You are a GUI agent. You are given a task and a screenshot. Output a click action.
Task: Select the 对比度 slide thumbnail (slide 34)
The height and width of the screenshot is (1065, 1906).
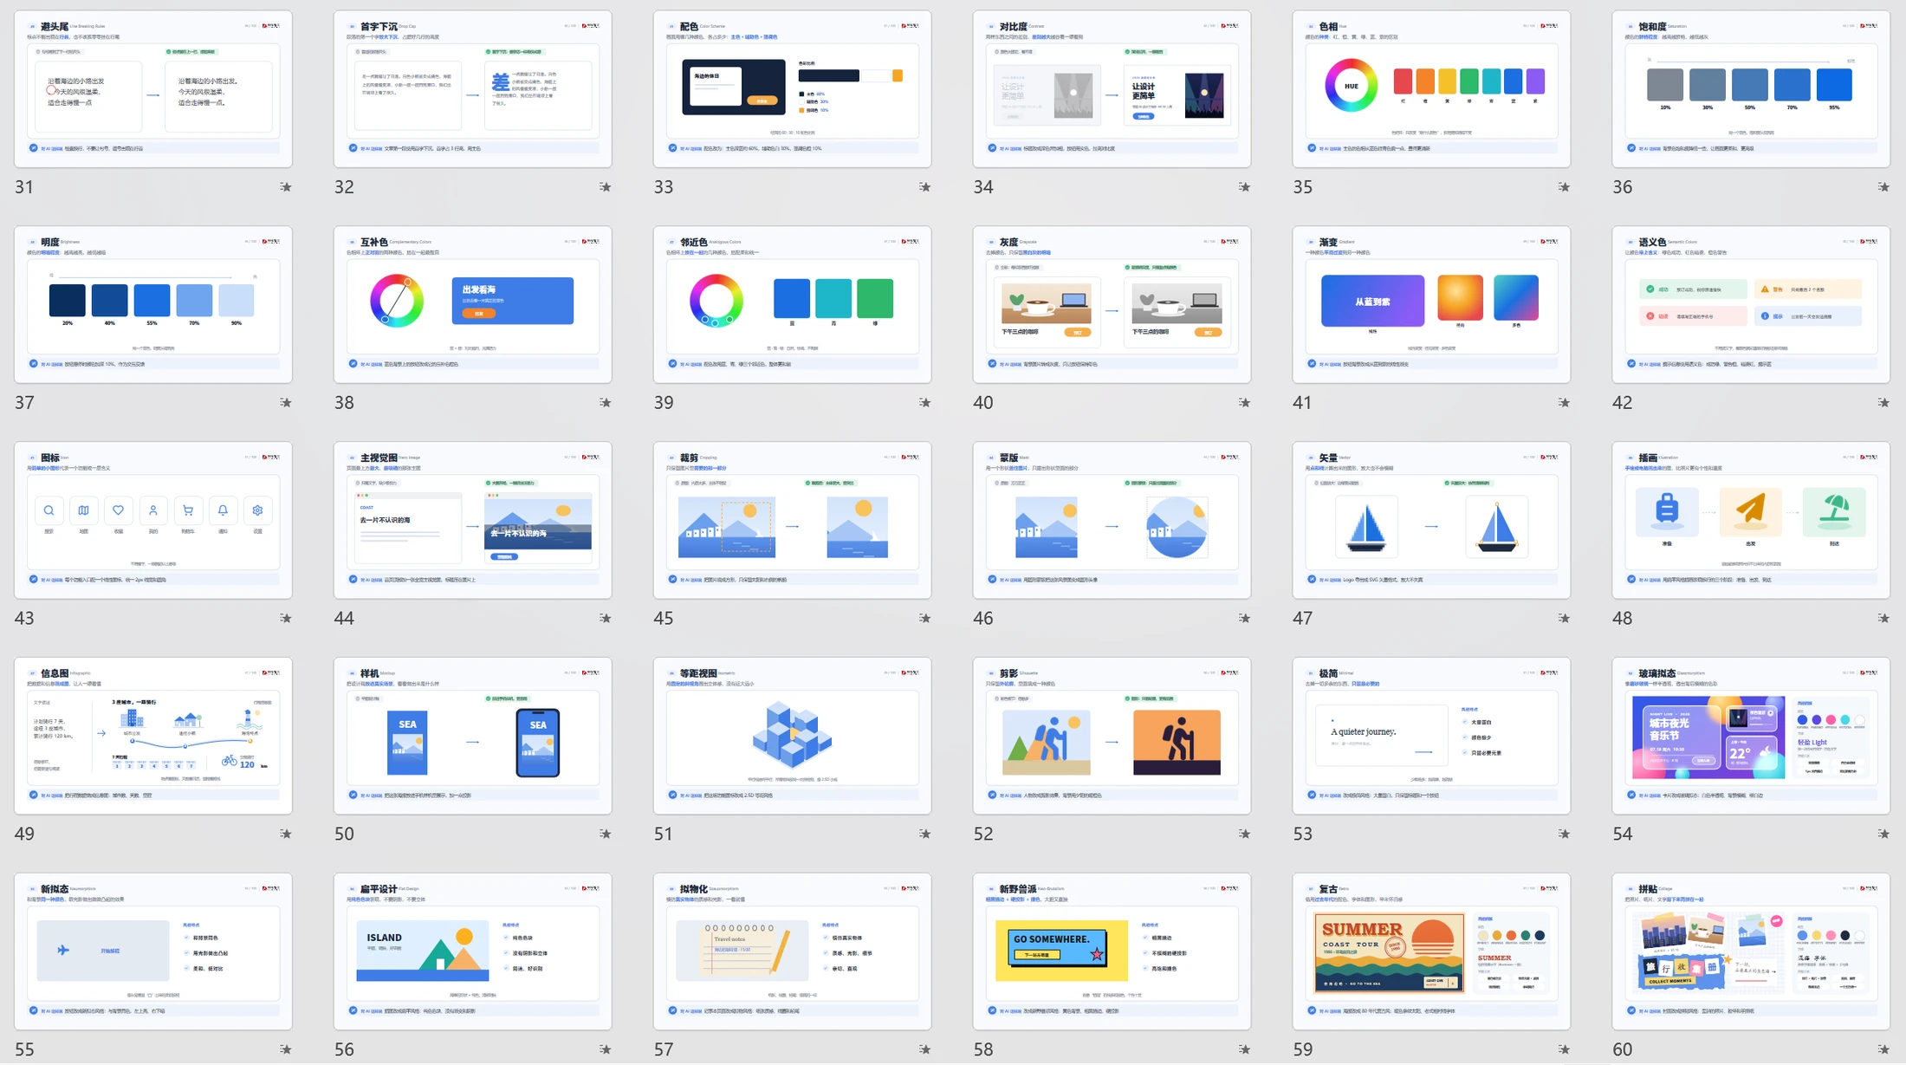pyautogui.click(x=1112, y=89)
